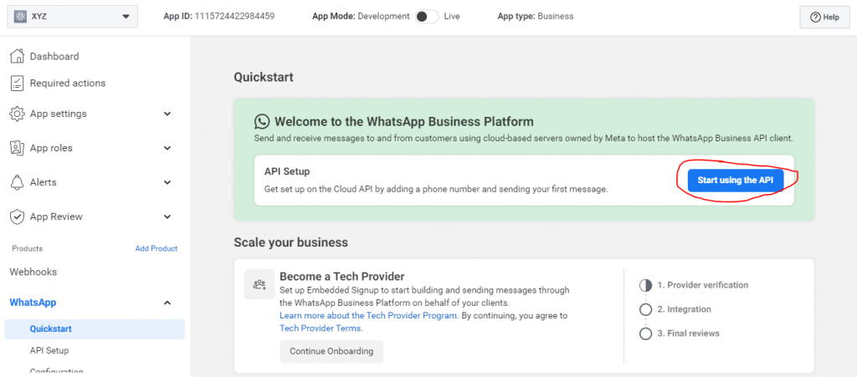The image size is (857, 377).
Task: Click the Dashboard house icon
Action: coord(18,56)
